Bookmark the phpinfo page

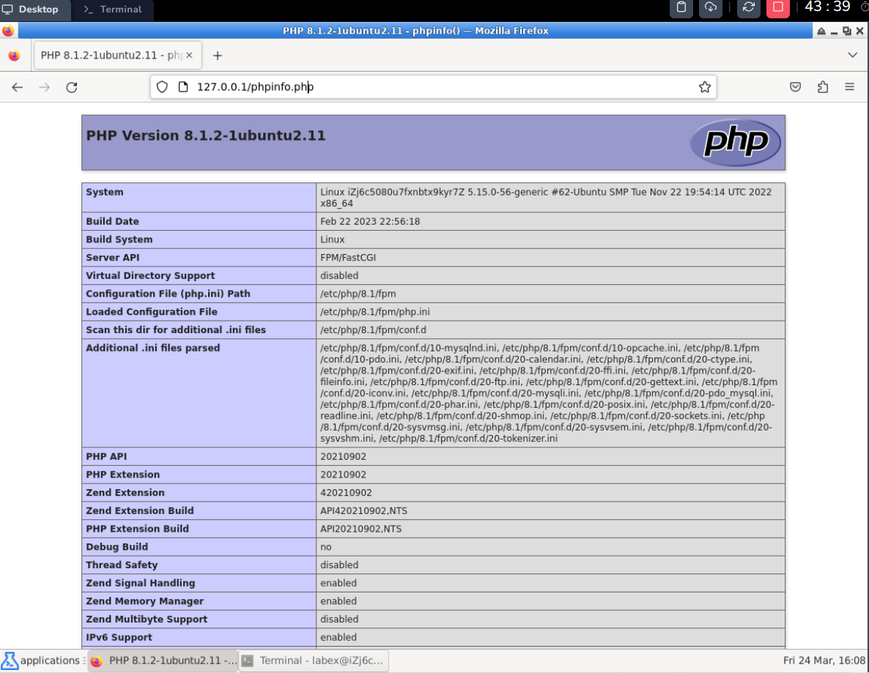point(705,86)
